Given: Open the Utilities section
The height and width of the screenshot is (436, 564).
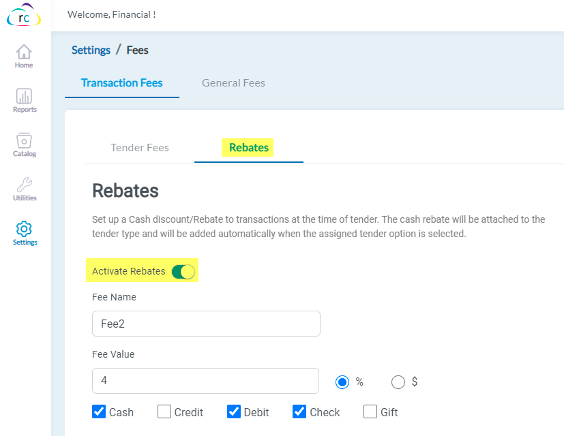Looking at the screenshot, I should point(23,189).
